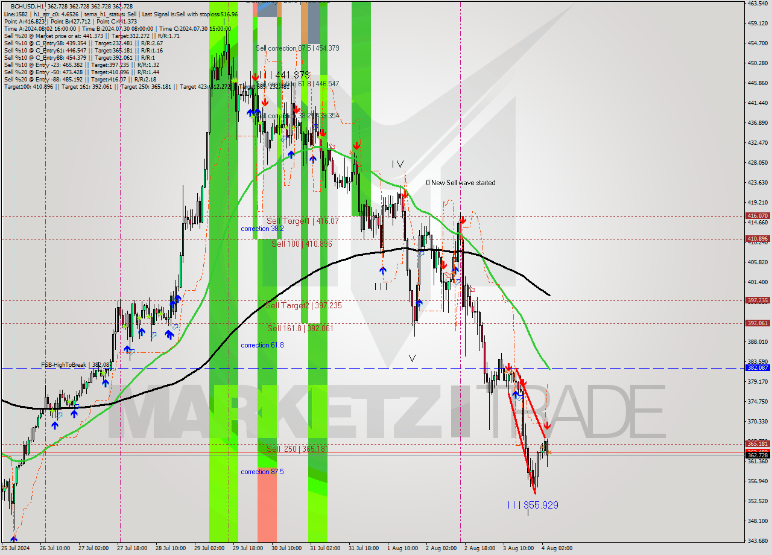772x555 pixels.
Task: Click the 'Sell correction 87.5 | 454.379' label
Action: [297, 48]
